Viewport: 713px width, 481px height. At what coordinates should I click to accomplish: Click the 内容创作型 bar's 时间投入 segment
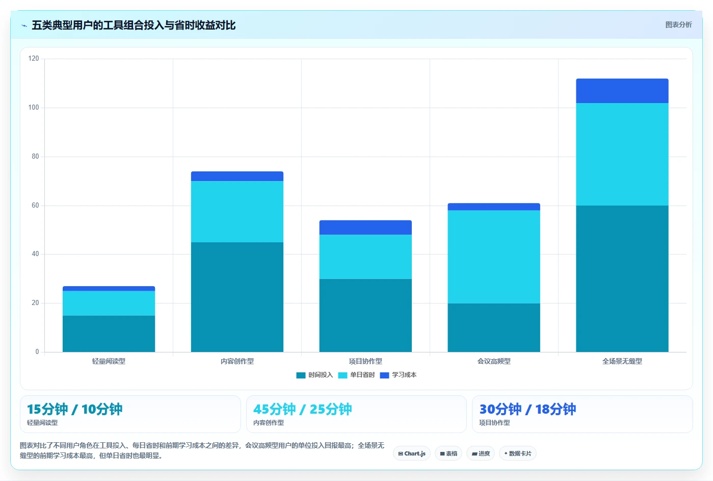237,297
